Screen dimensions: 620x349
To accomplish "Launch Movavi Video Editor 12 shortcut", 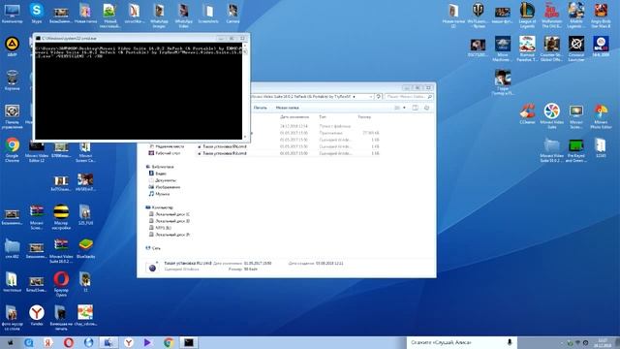I will (x=37, y=152).
